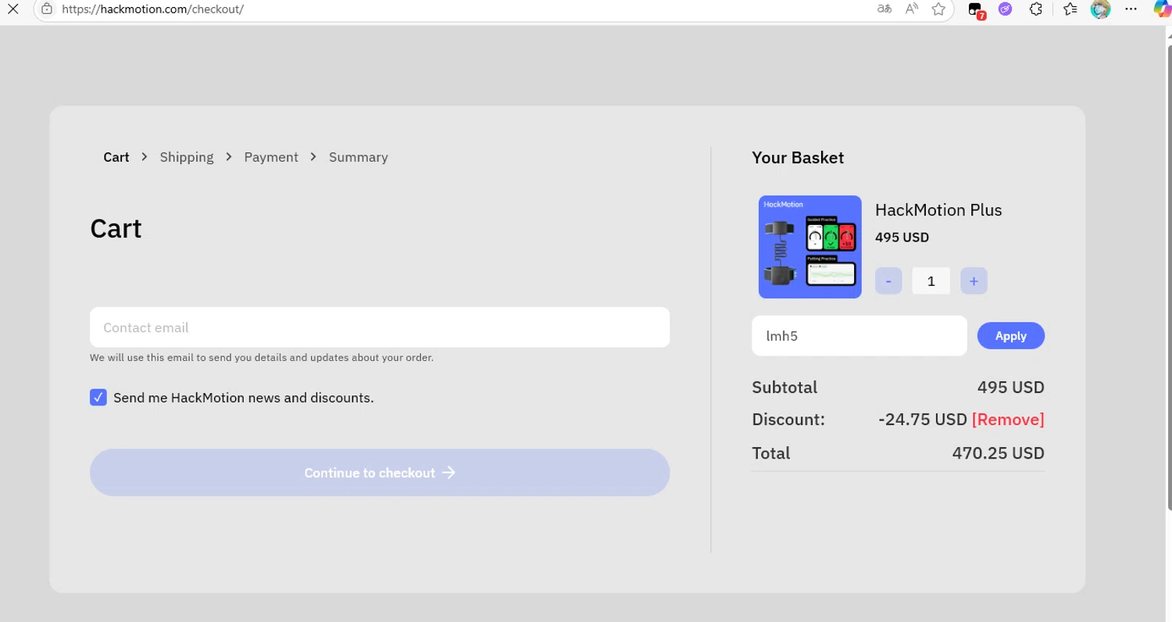Click the -24.75 USD discount value
This screenshot has width=1172, height=622.
tap(923, 420)
